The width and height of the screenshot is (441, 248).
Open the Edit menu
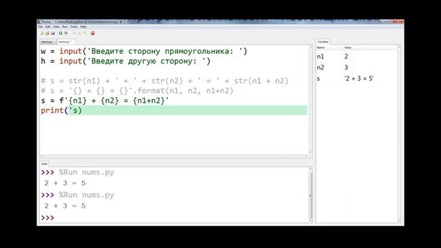pyautogui.click(x=48, y=27)
